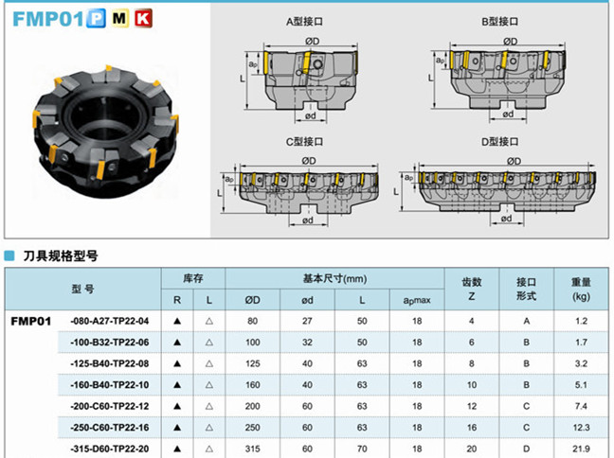Image resolution: width=614 pixels, height=458 pixels.
Task: Click the yellow M material badge
Action: point(120,18)
